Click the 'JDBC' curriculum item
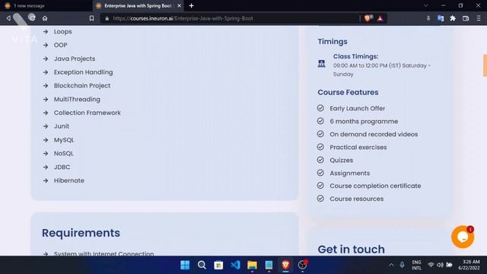 click(62, 167)
